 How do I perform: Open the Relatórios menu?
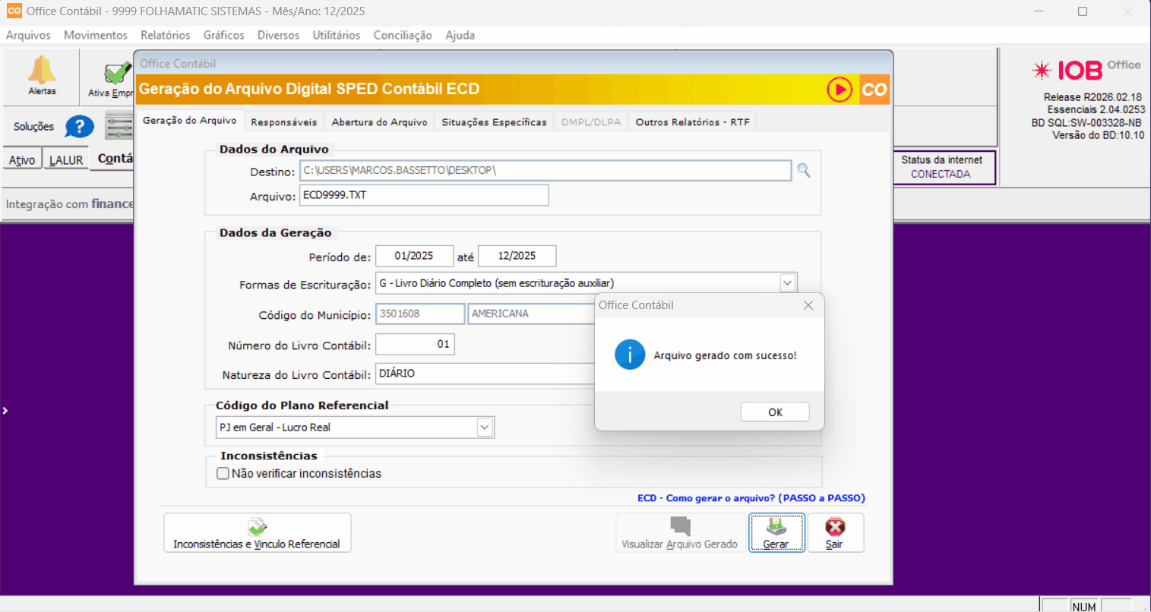point(165,35)
